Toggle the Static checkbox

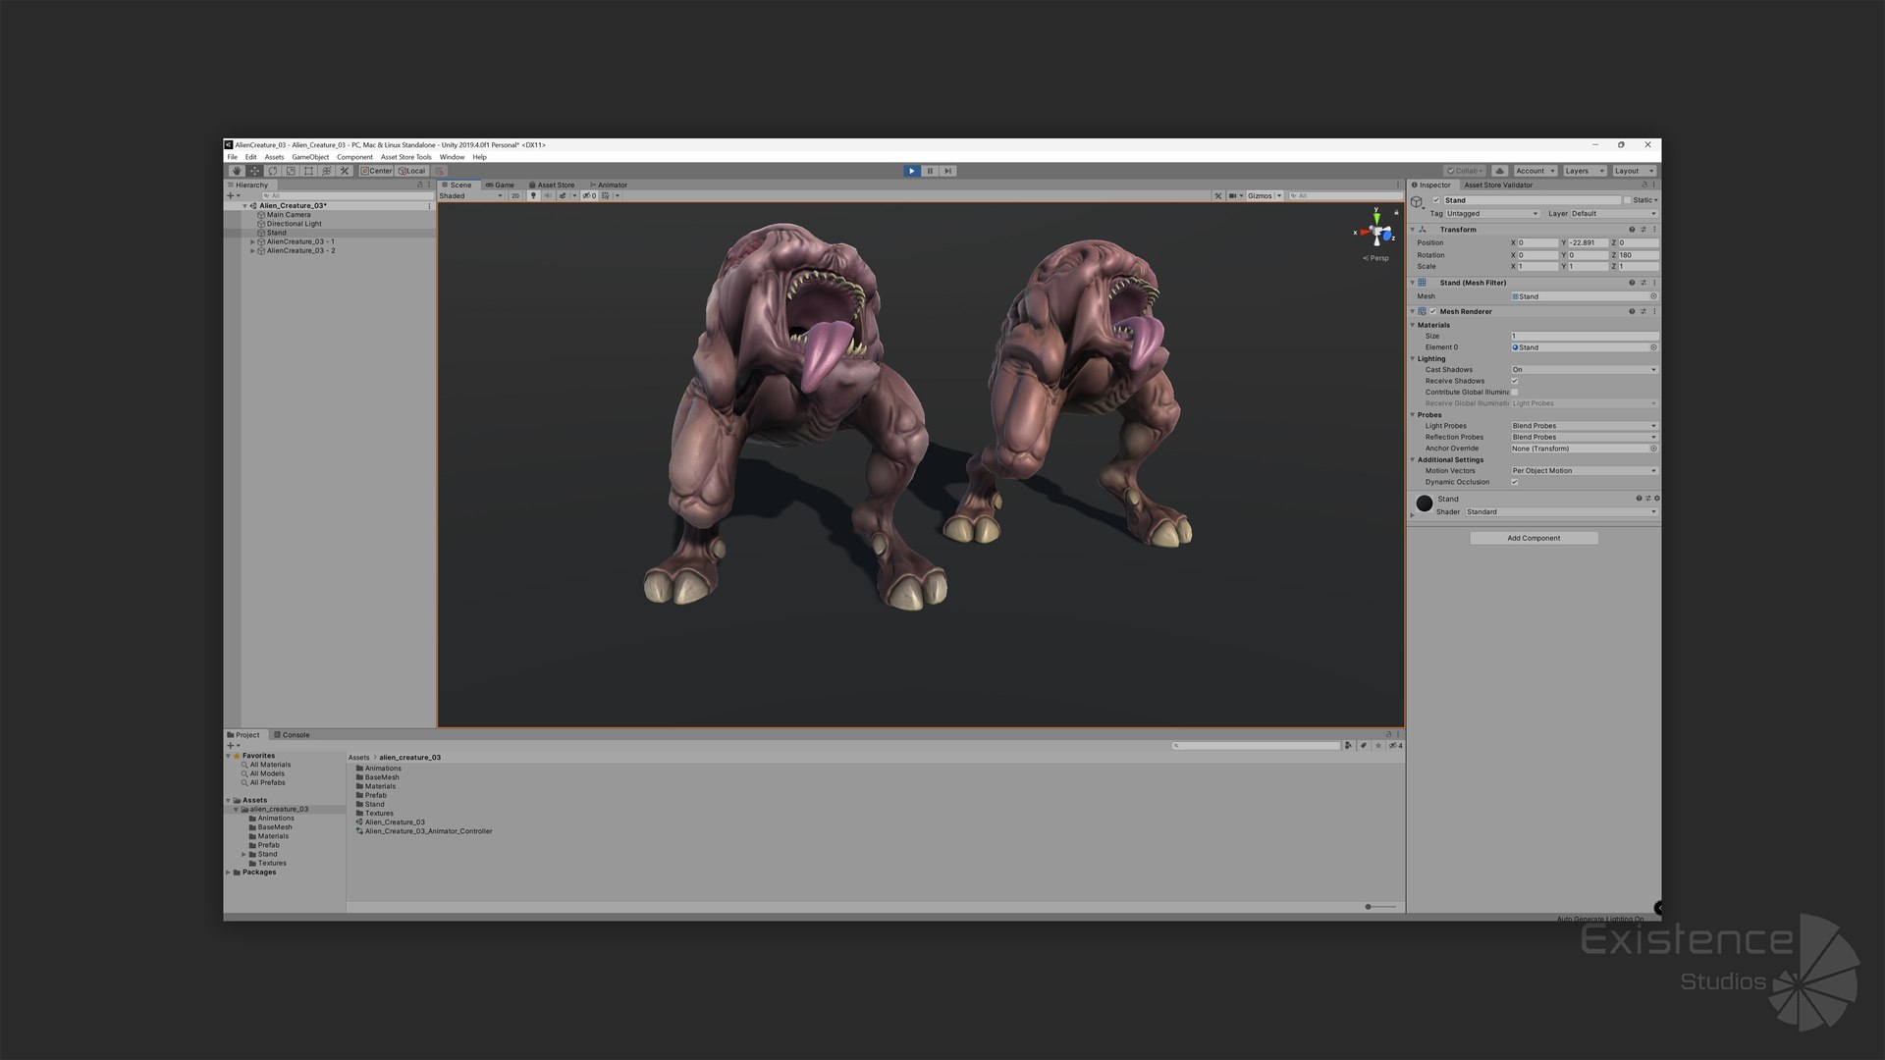(1627, 200)
